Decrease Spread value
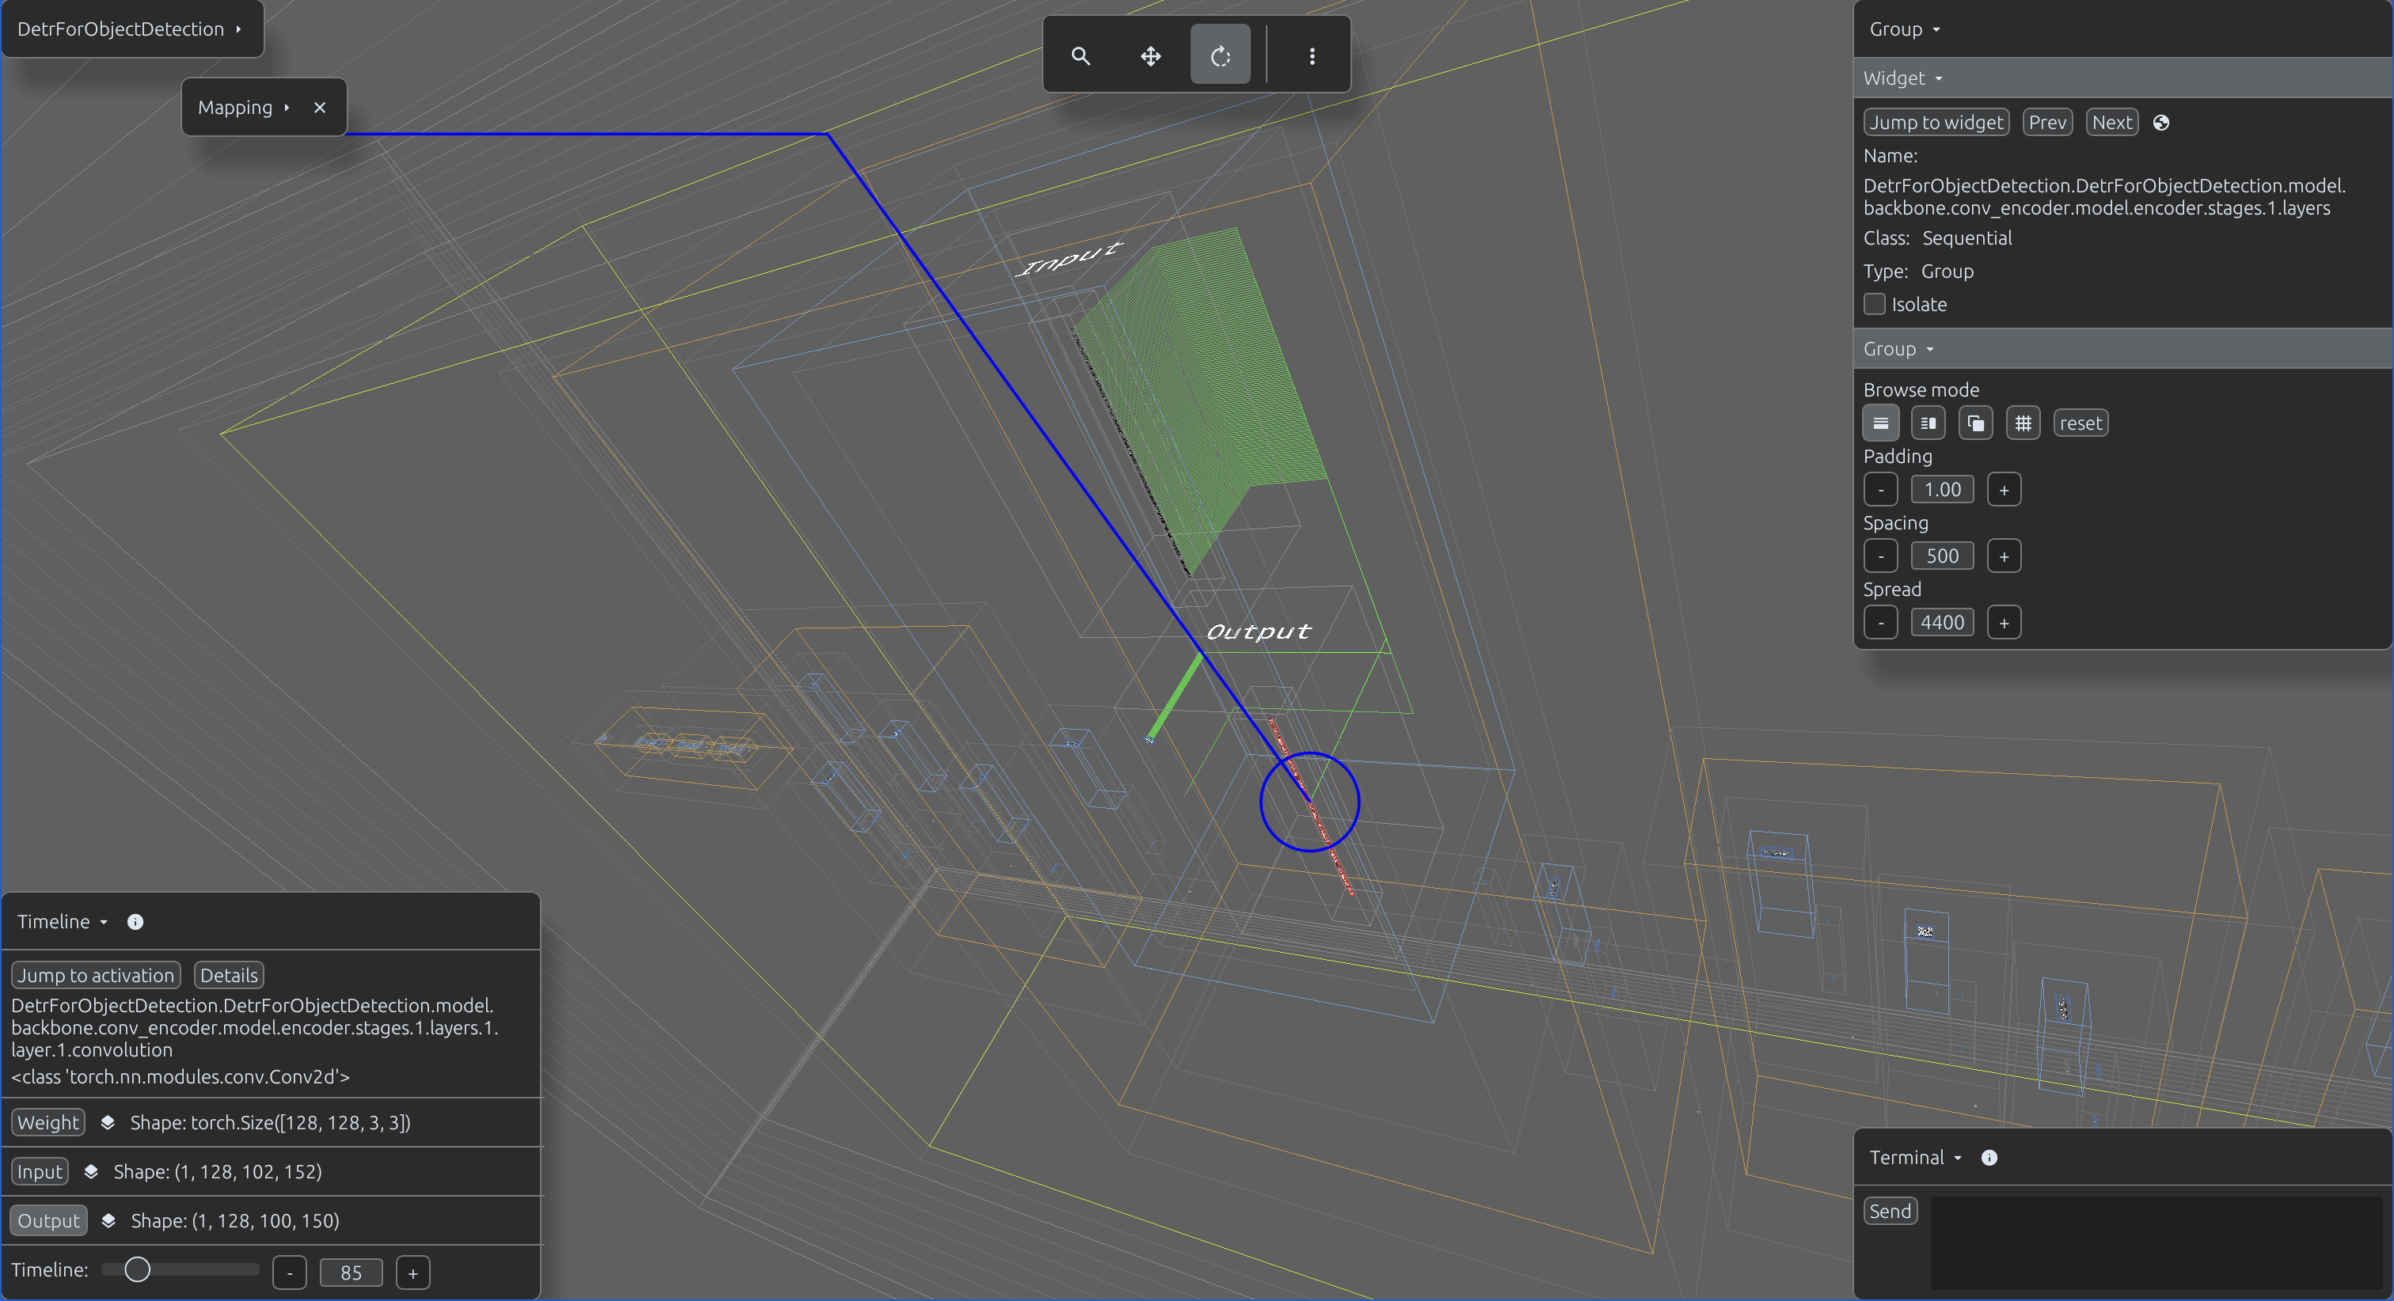This screenshot has height=1301, width=2394. 1880,623
